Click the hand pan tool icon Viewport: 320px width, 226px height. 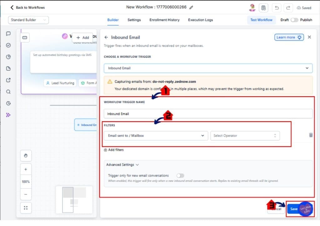coord(26,156)
